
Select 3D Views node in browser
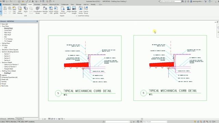coord(5,45)
